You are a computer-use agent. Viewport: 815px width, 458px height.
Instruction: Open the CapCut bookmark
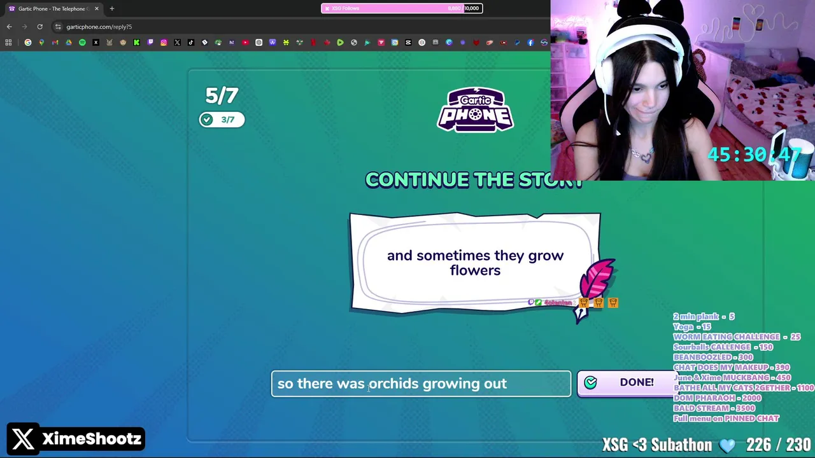pyautogui.click(x=408, y=43)
